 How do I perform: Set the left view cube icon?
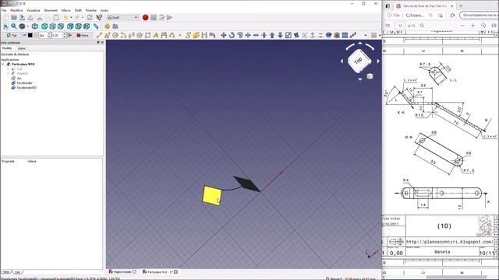coord(87,26)
